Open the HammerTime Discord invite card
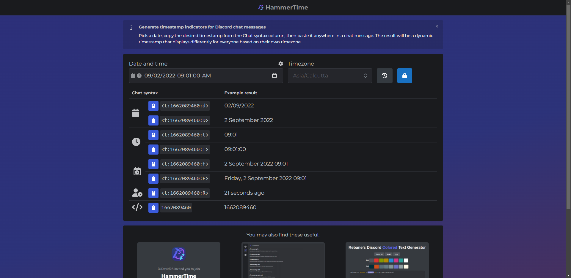Viewport: 571px width, 278px height. [x=178, y=260]
